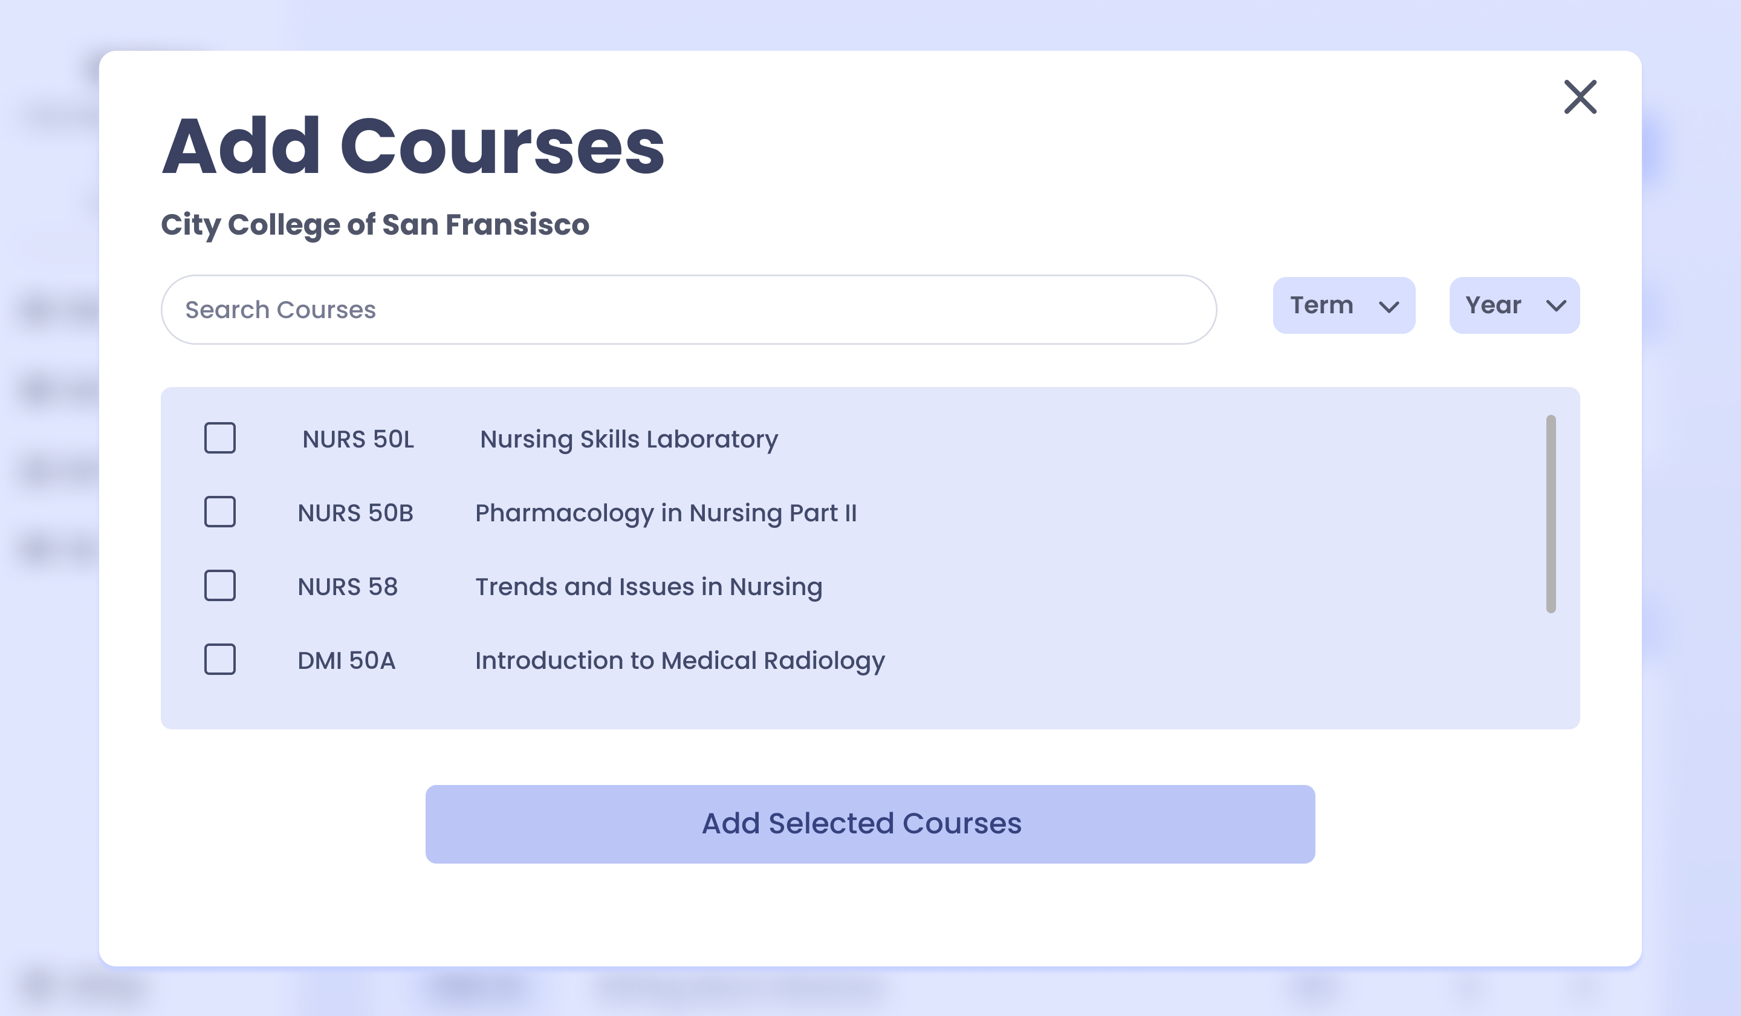Click the Term chevron arrow

click(x=1389, y=307)
